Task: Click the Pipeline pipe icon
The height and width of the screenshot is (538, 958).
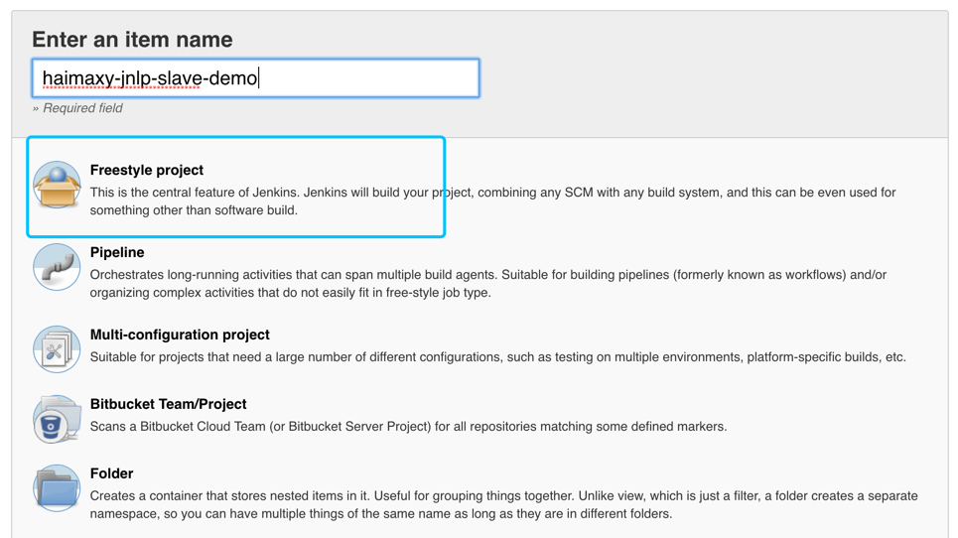Action: (x=57, y=268)
